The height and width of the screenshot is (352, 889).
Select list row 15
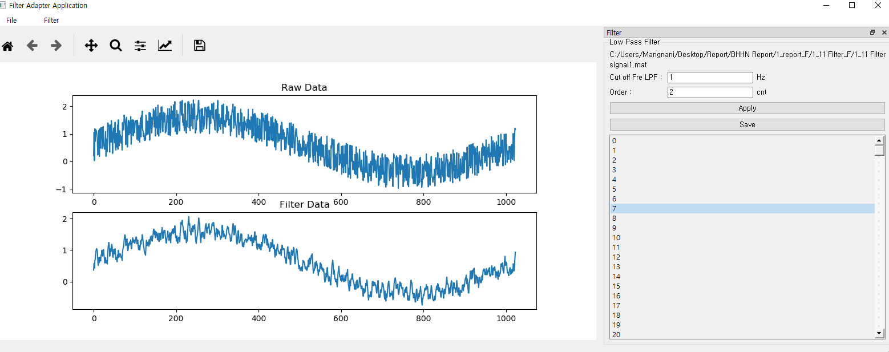pyautogui.click(x=742, y=286)
